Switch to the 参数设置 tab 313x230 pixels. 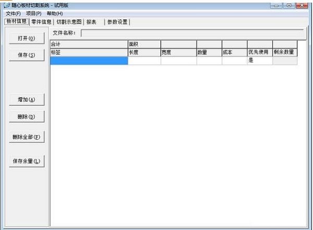(117, 22)
